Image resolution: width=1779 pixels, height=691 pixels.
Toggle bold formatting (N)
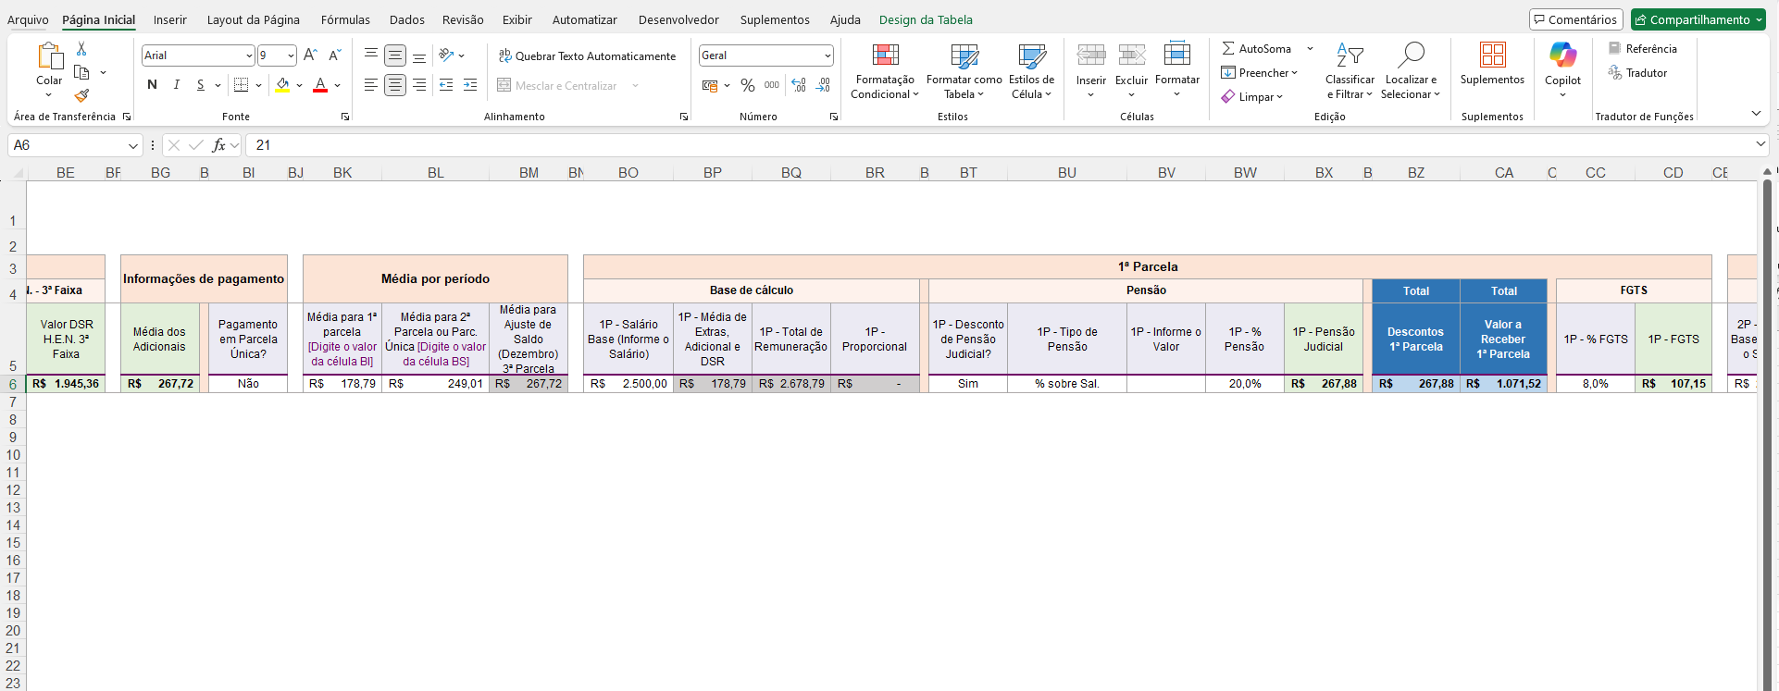tap(152, 85)
